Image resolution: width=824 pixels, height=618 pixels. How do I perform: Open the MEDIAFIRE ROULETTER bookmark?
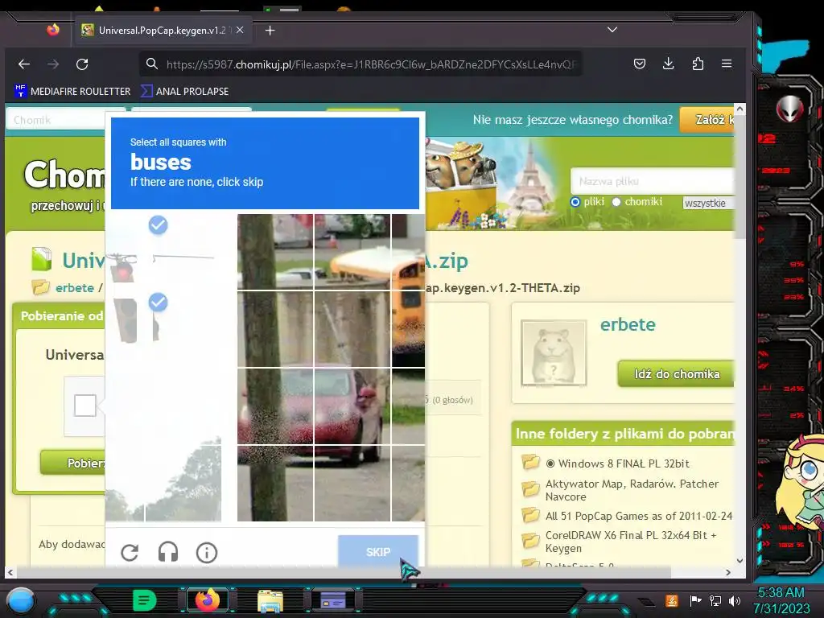(x=72, y=92)
